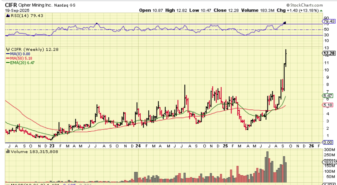Viewport: 337px width, 185px height.
Task: Click the green EMA(20) legend line swatch
Action: [x=7, y=63]
